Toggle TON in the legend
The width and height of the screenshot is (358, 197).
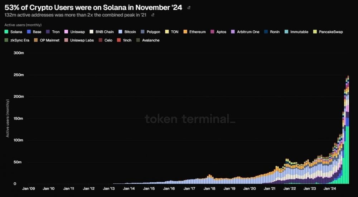pos(171,32)
